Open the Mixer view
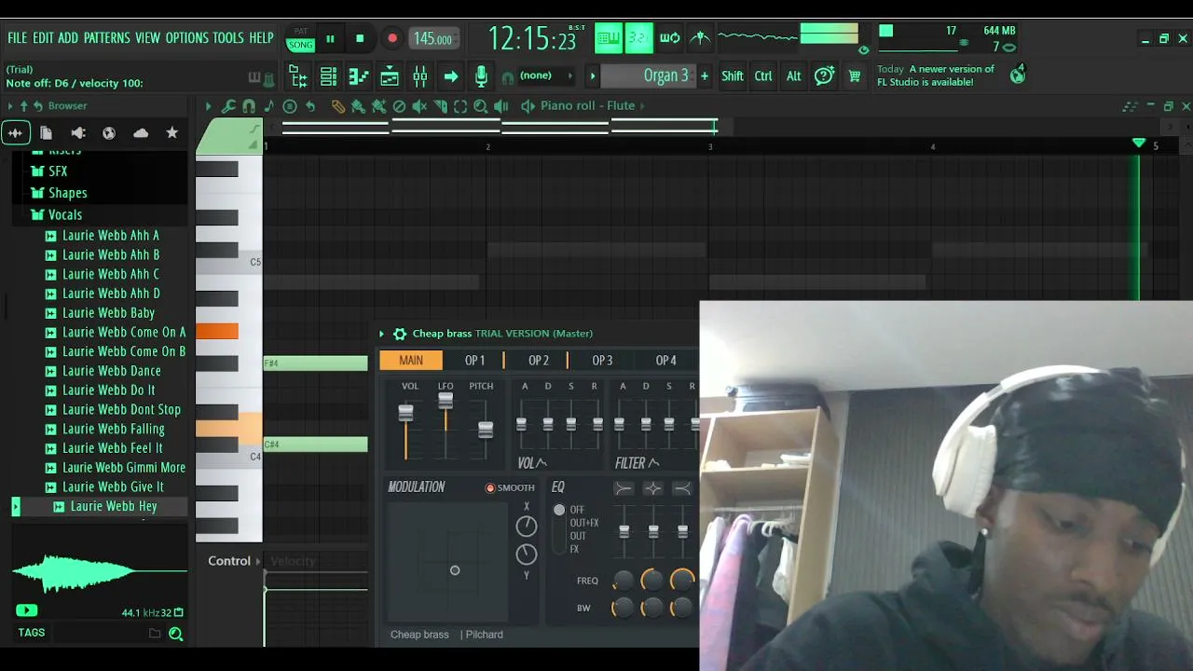This screenshot has width=1193, height=671. point(420,76)
